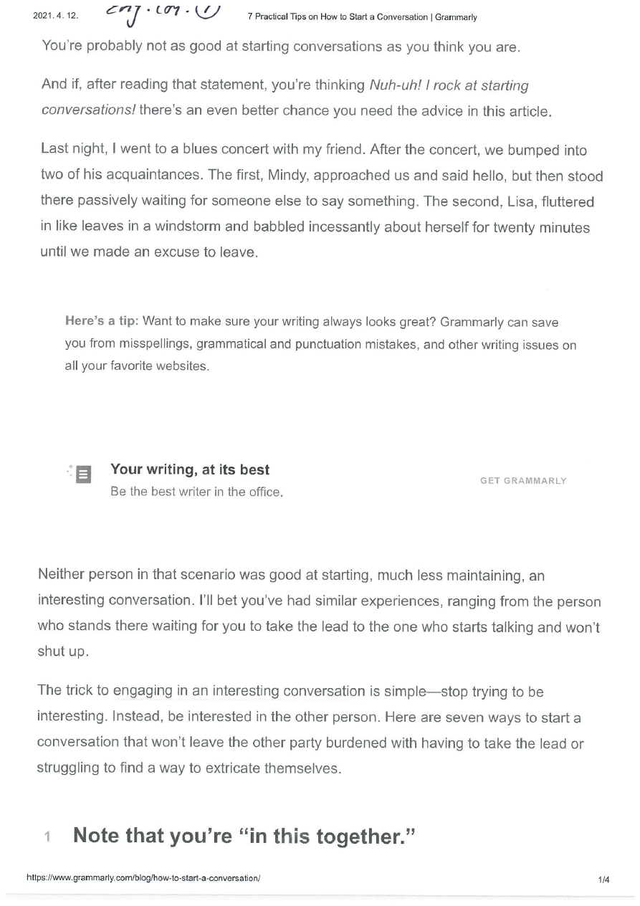640x906 pixels.
Task: Click the 1/4 page number indicator
Action: click(603, 879)
